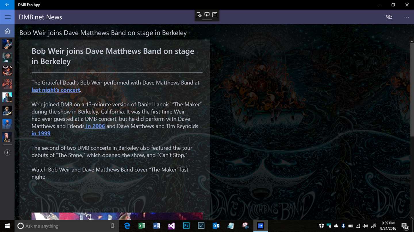
Task: Open Visual Studio from the taskbar
Action: pyautogui.click(x=171, y=226)
